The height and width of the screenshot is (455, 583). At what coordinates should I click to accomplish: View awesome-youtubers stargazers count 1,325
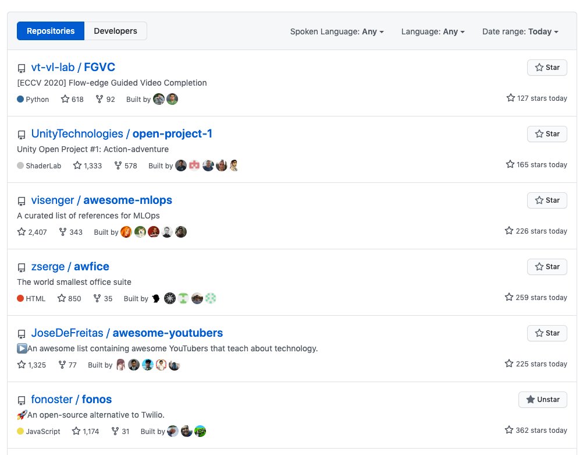[x=31, y=365]
